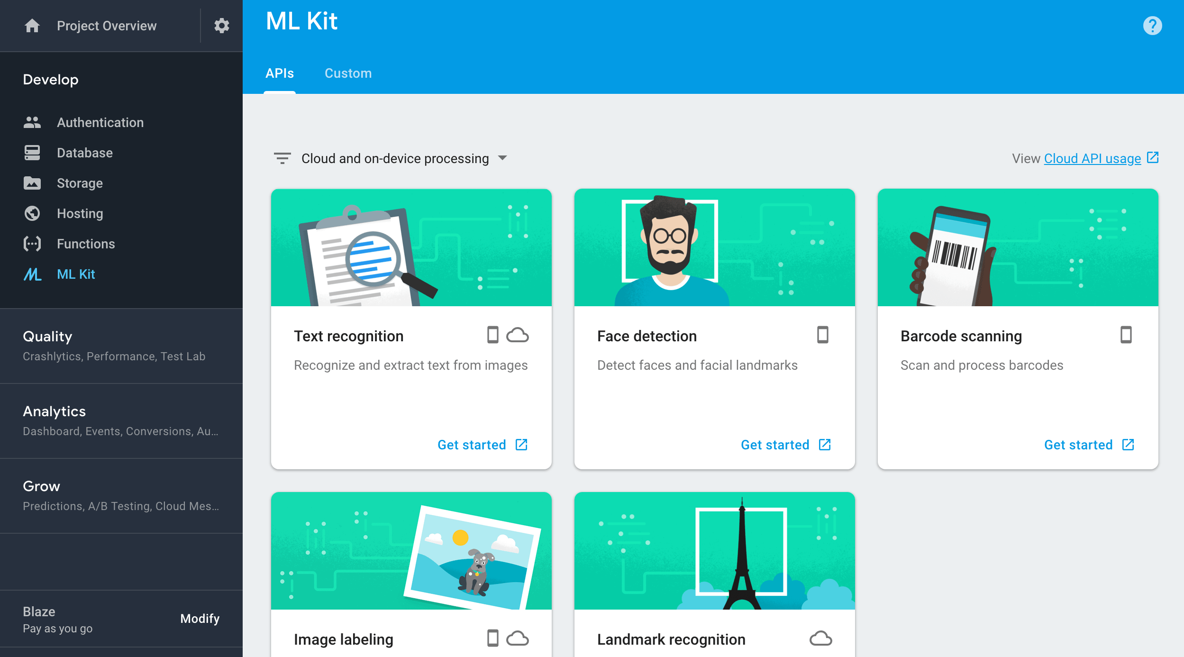Switch to the APIs tab
Viewport: 1184px width, 657px height.
coord(280,73)
